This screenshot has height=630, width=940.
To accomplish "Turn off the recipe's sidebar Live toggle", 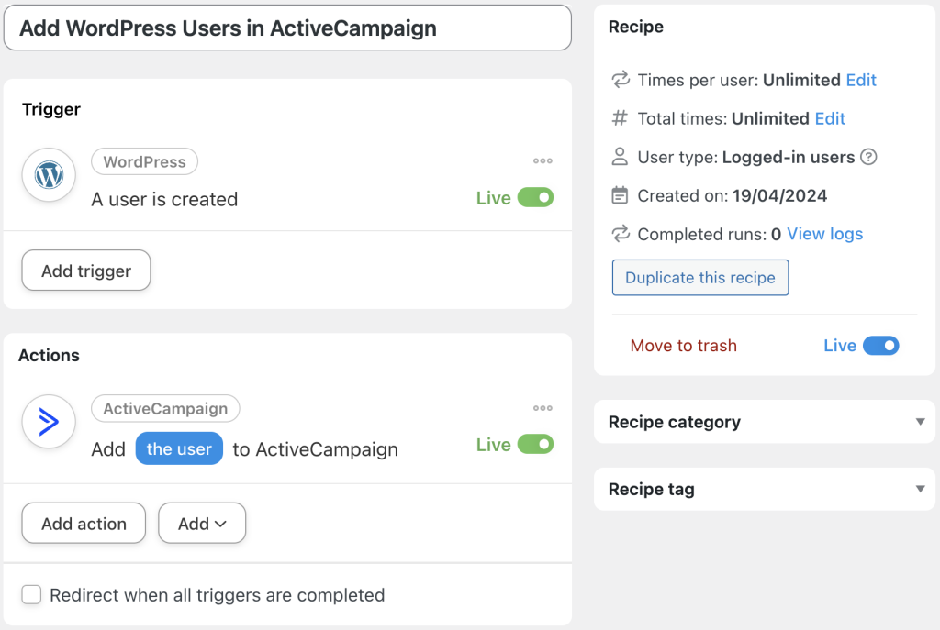I will [881, 346].
